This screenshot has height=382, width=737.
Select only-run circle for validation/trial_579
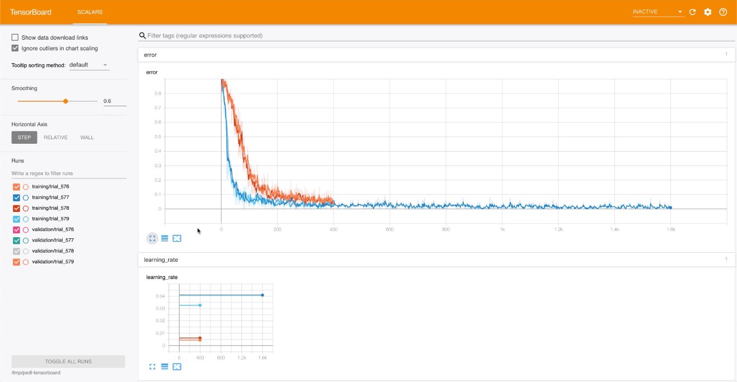coord(26,262)
